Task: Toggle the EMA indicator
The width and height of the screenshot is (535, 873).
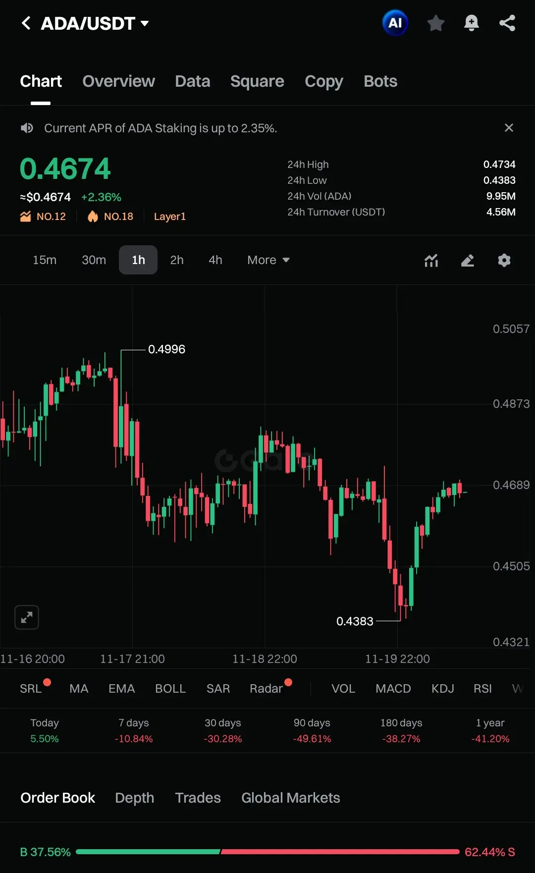Action: (x=122, y=689)
